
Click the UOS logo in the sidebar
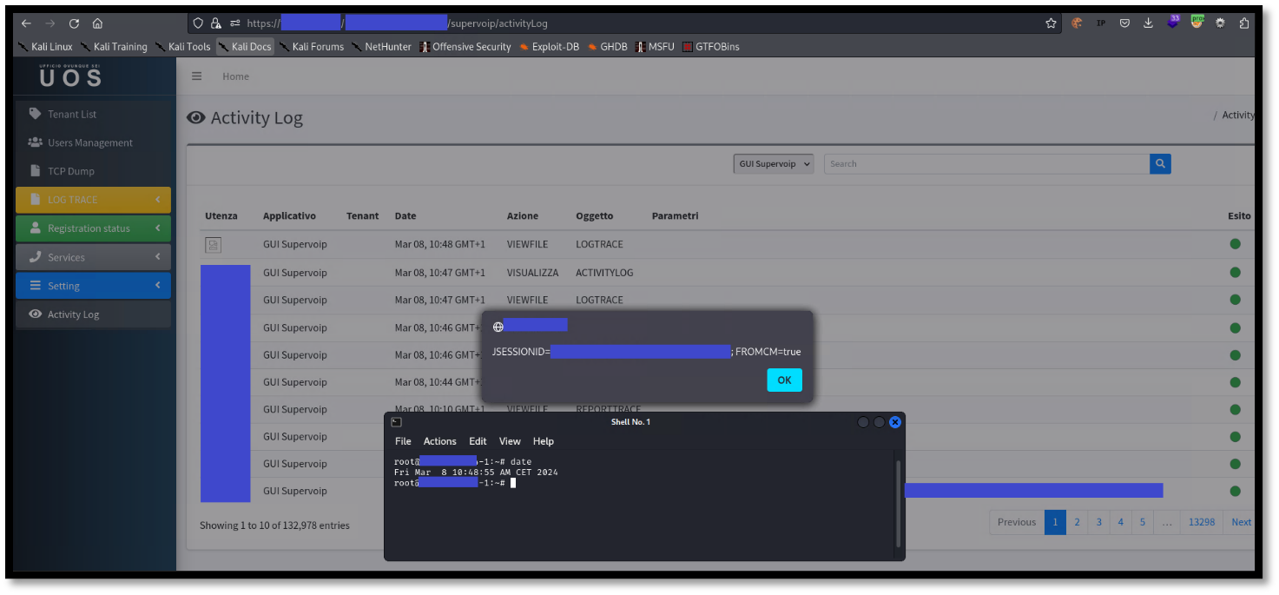[x=70, y=76]
